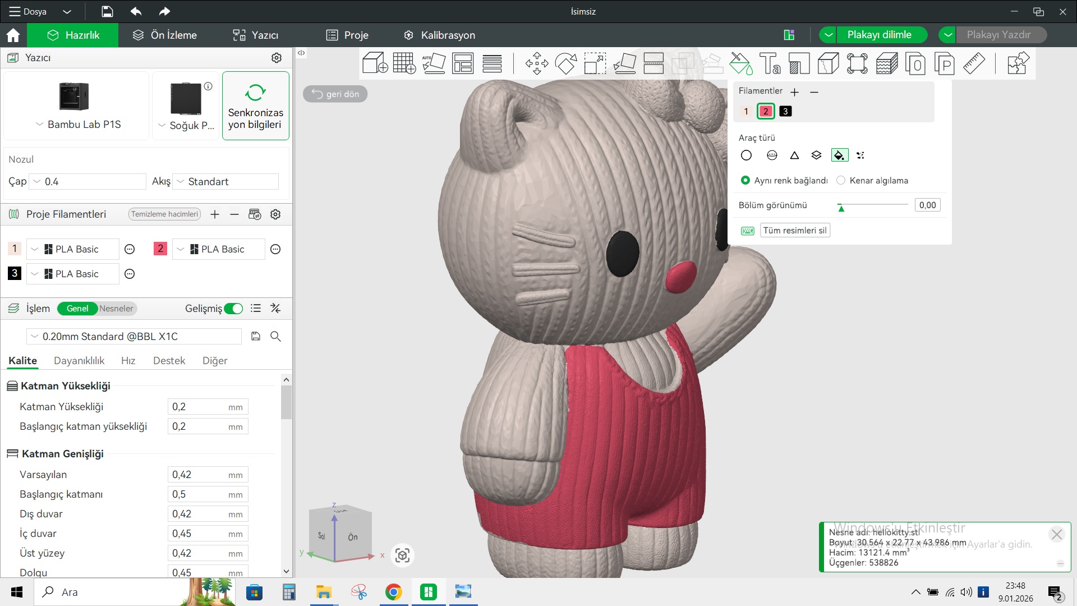1077x606 pixels.
Task: Open the nozzle Çap 0.4 dropdown
Action: 87,182
